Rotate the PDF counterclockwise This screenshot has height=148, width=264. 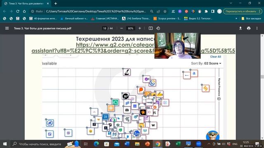pos(158,28)
